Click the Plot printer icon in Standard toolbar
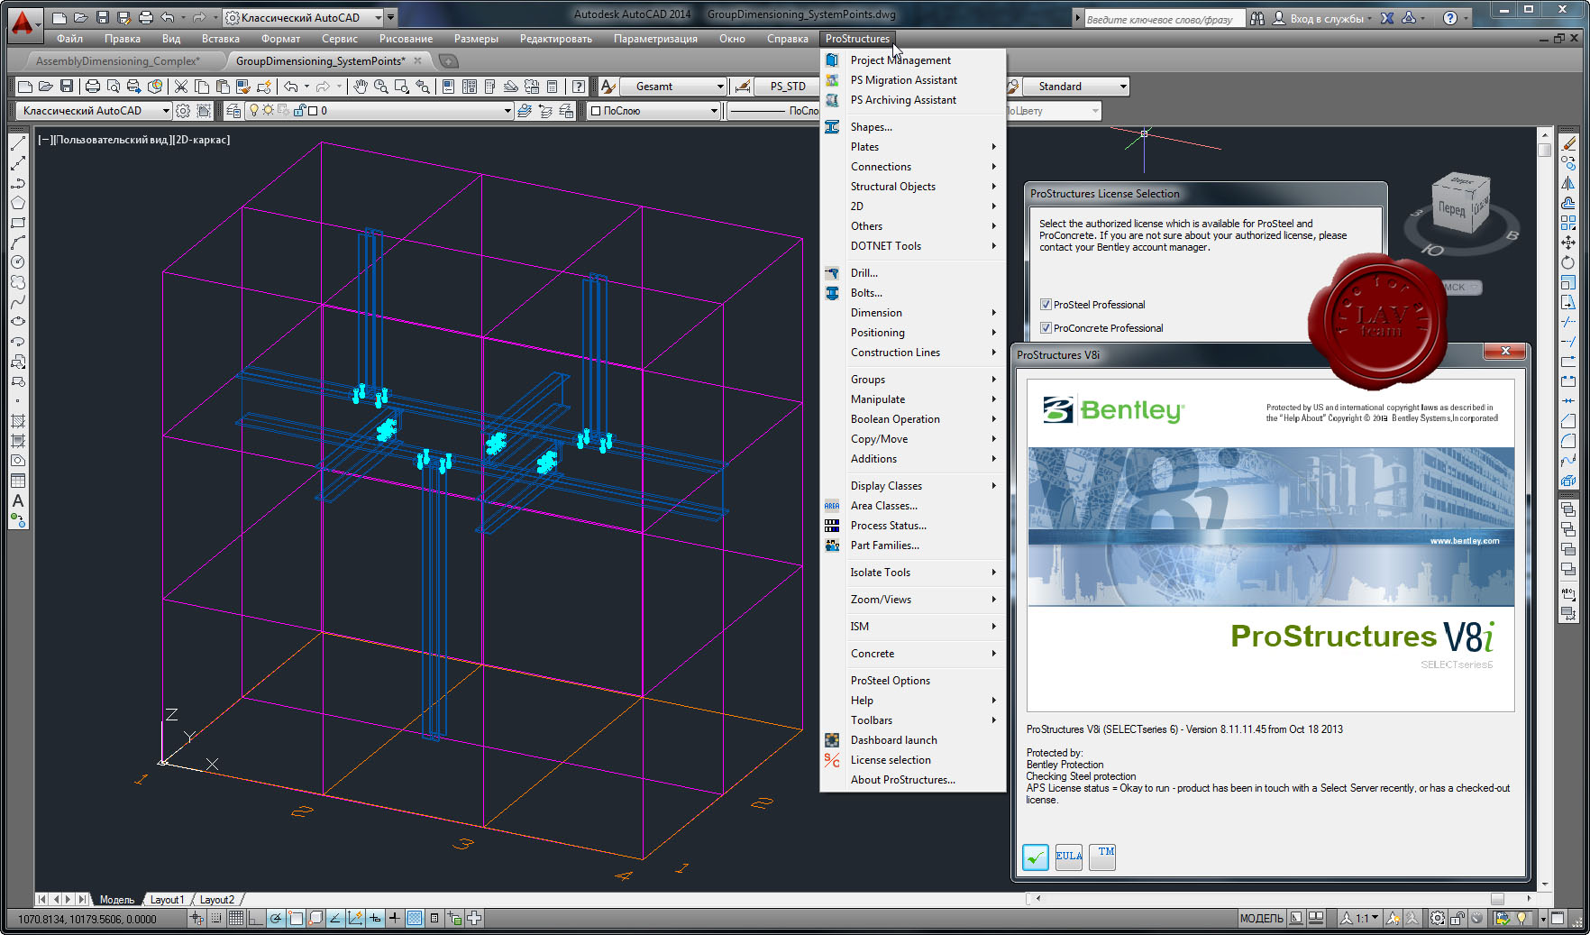 92,87
